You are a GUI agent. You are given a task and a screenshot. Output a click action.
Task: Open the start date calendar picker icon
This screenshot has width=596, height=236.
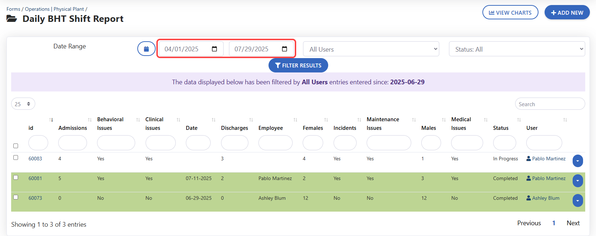pyautogui.click(x=215, y=49)
